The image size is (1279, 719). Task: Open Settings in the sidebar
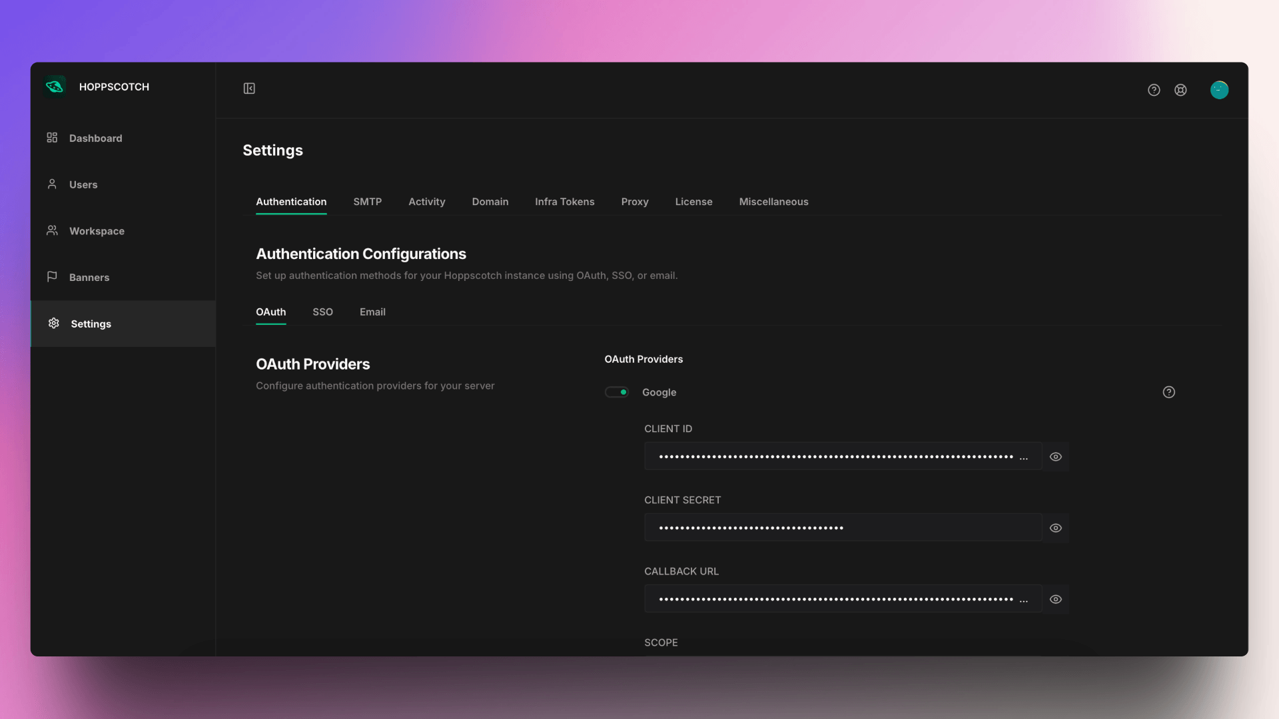123,324
